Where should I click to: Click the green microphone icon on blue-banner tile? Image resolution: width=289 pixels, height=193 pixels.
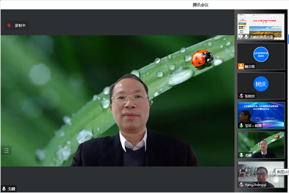coord(241,126)
